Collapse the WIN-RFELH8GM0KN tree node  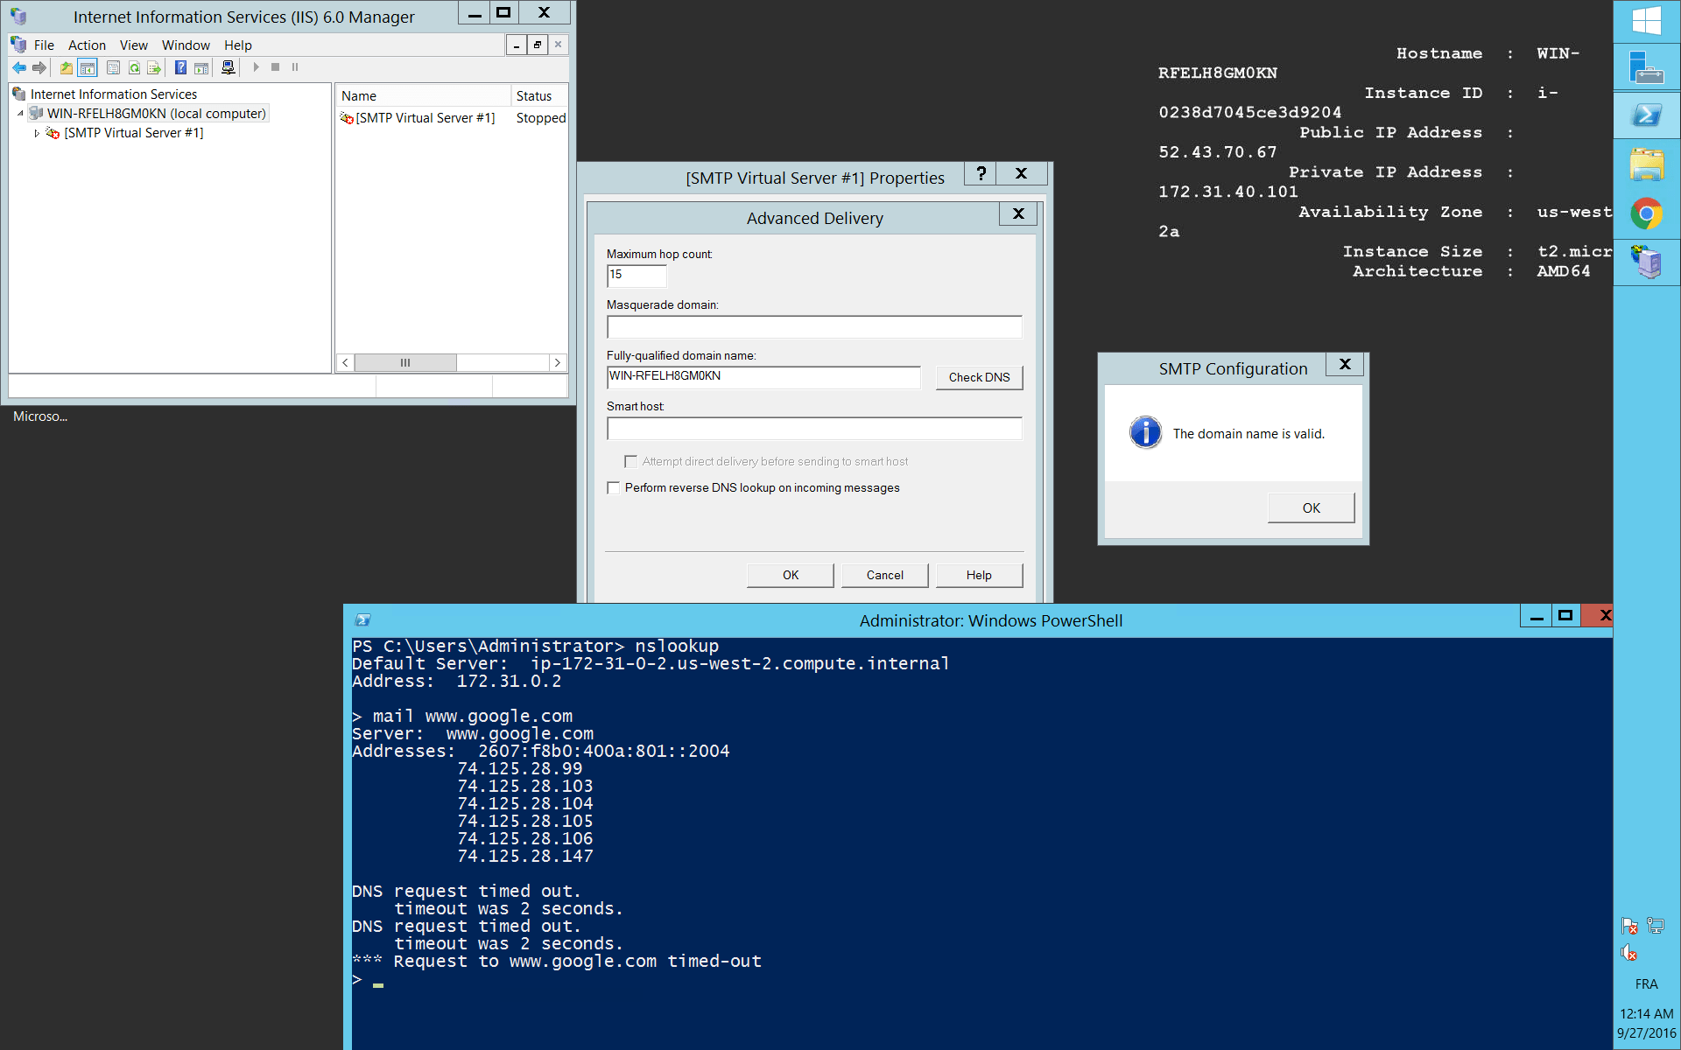coord(20,114)
